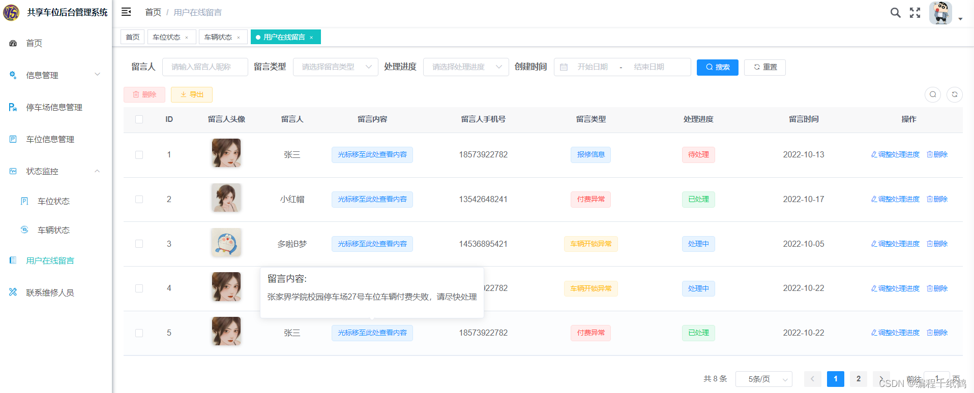Click the 结束日期 end date field
Image resolution: width=974 pixels, height=393 pixels.
649,67
